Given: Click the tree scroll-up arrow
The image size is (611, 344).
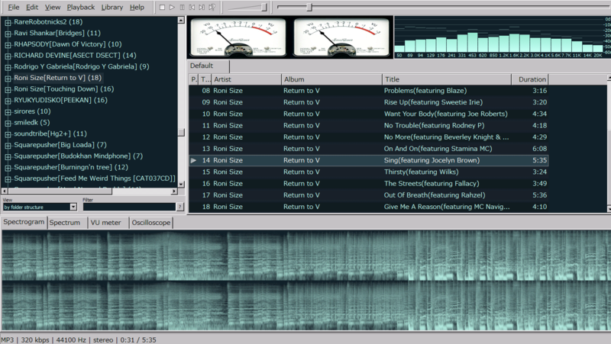Looking at the screenshot, I should click(x=181, y=20).
